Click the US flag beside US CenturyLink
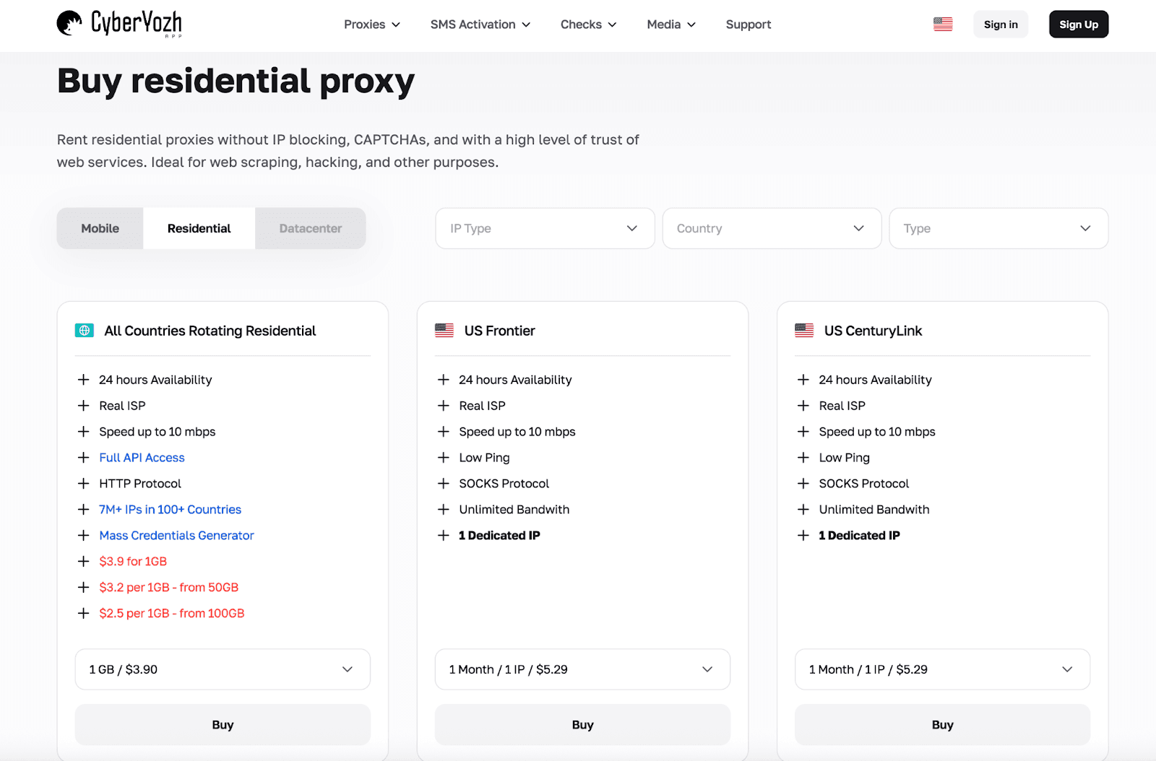 click(x=804, y=331)
